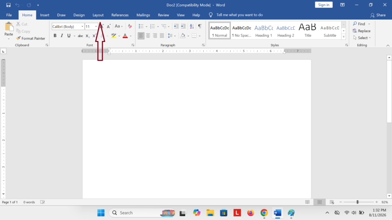The height and width of the screenshot is (220, 392).
Task: Apply Subscript formatting
Action: click(87, 36)
